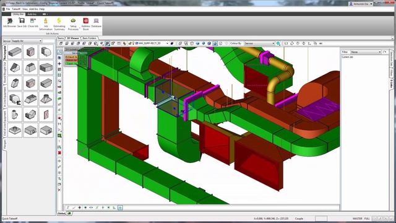Open the Rectangular side tab
Screen dimensions: 396x223
pyautogui.click(x=4, y=53)
